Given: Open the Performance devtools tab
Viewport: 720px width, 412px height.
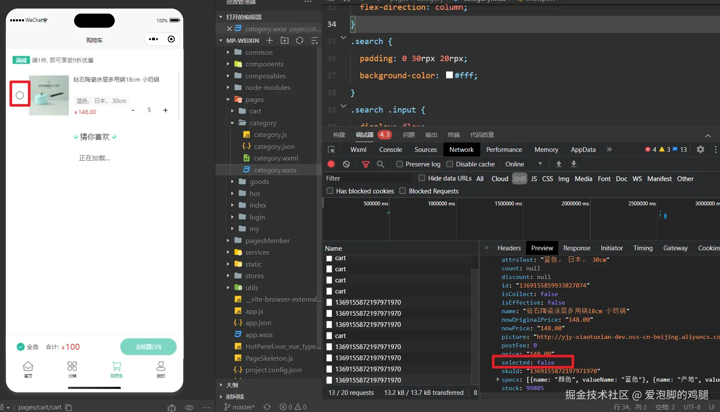Looking at the screenshot, I should 504,149.
